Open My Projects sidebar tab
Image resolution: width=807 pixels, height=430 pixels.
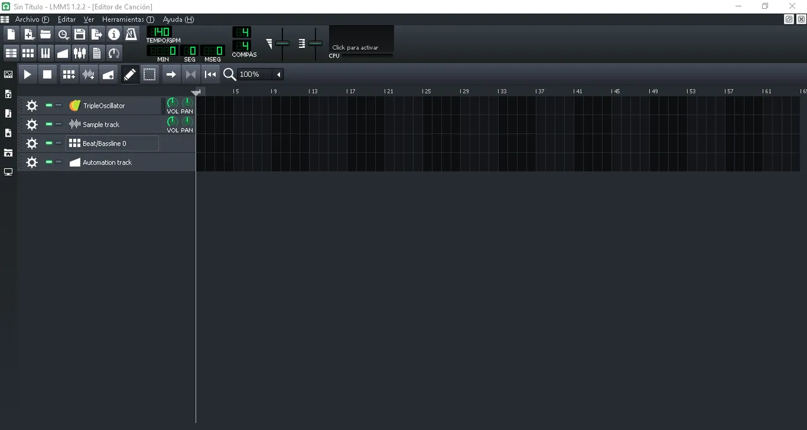8,94
